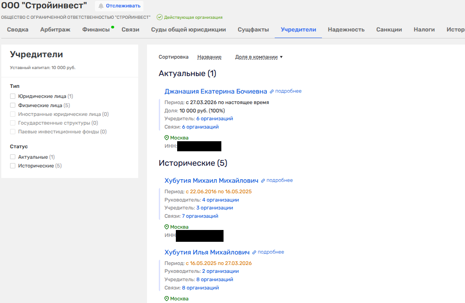Open the Финансы tab
The height and width of the screenshot is (303, 465).
96,30
